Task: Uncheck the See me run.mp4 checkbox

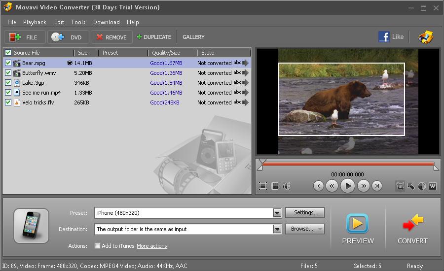Action: 8,93
